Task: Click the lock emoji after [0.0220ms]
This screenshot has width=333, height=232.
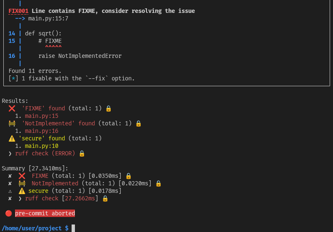Action: [159, 183]
